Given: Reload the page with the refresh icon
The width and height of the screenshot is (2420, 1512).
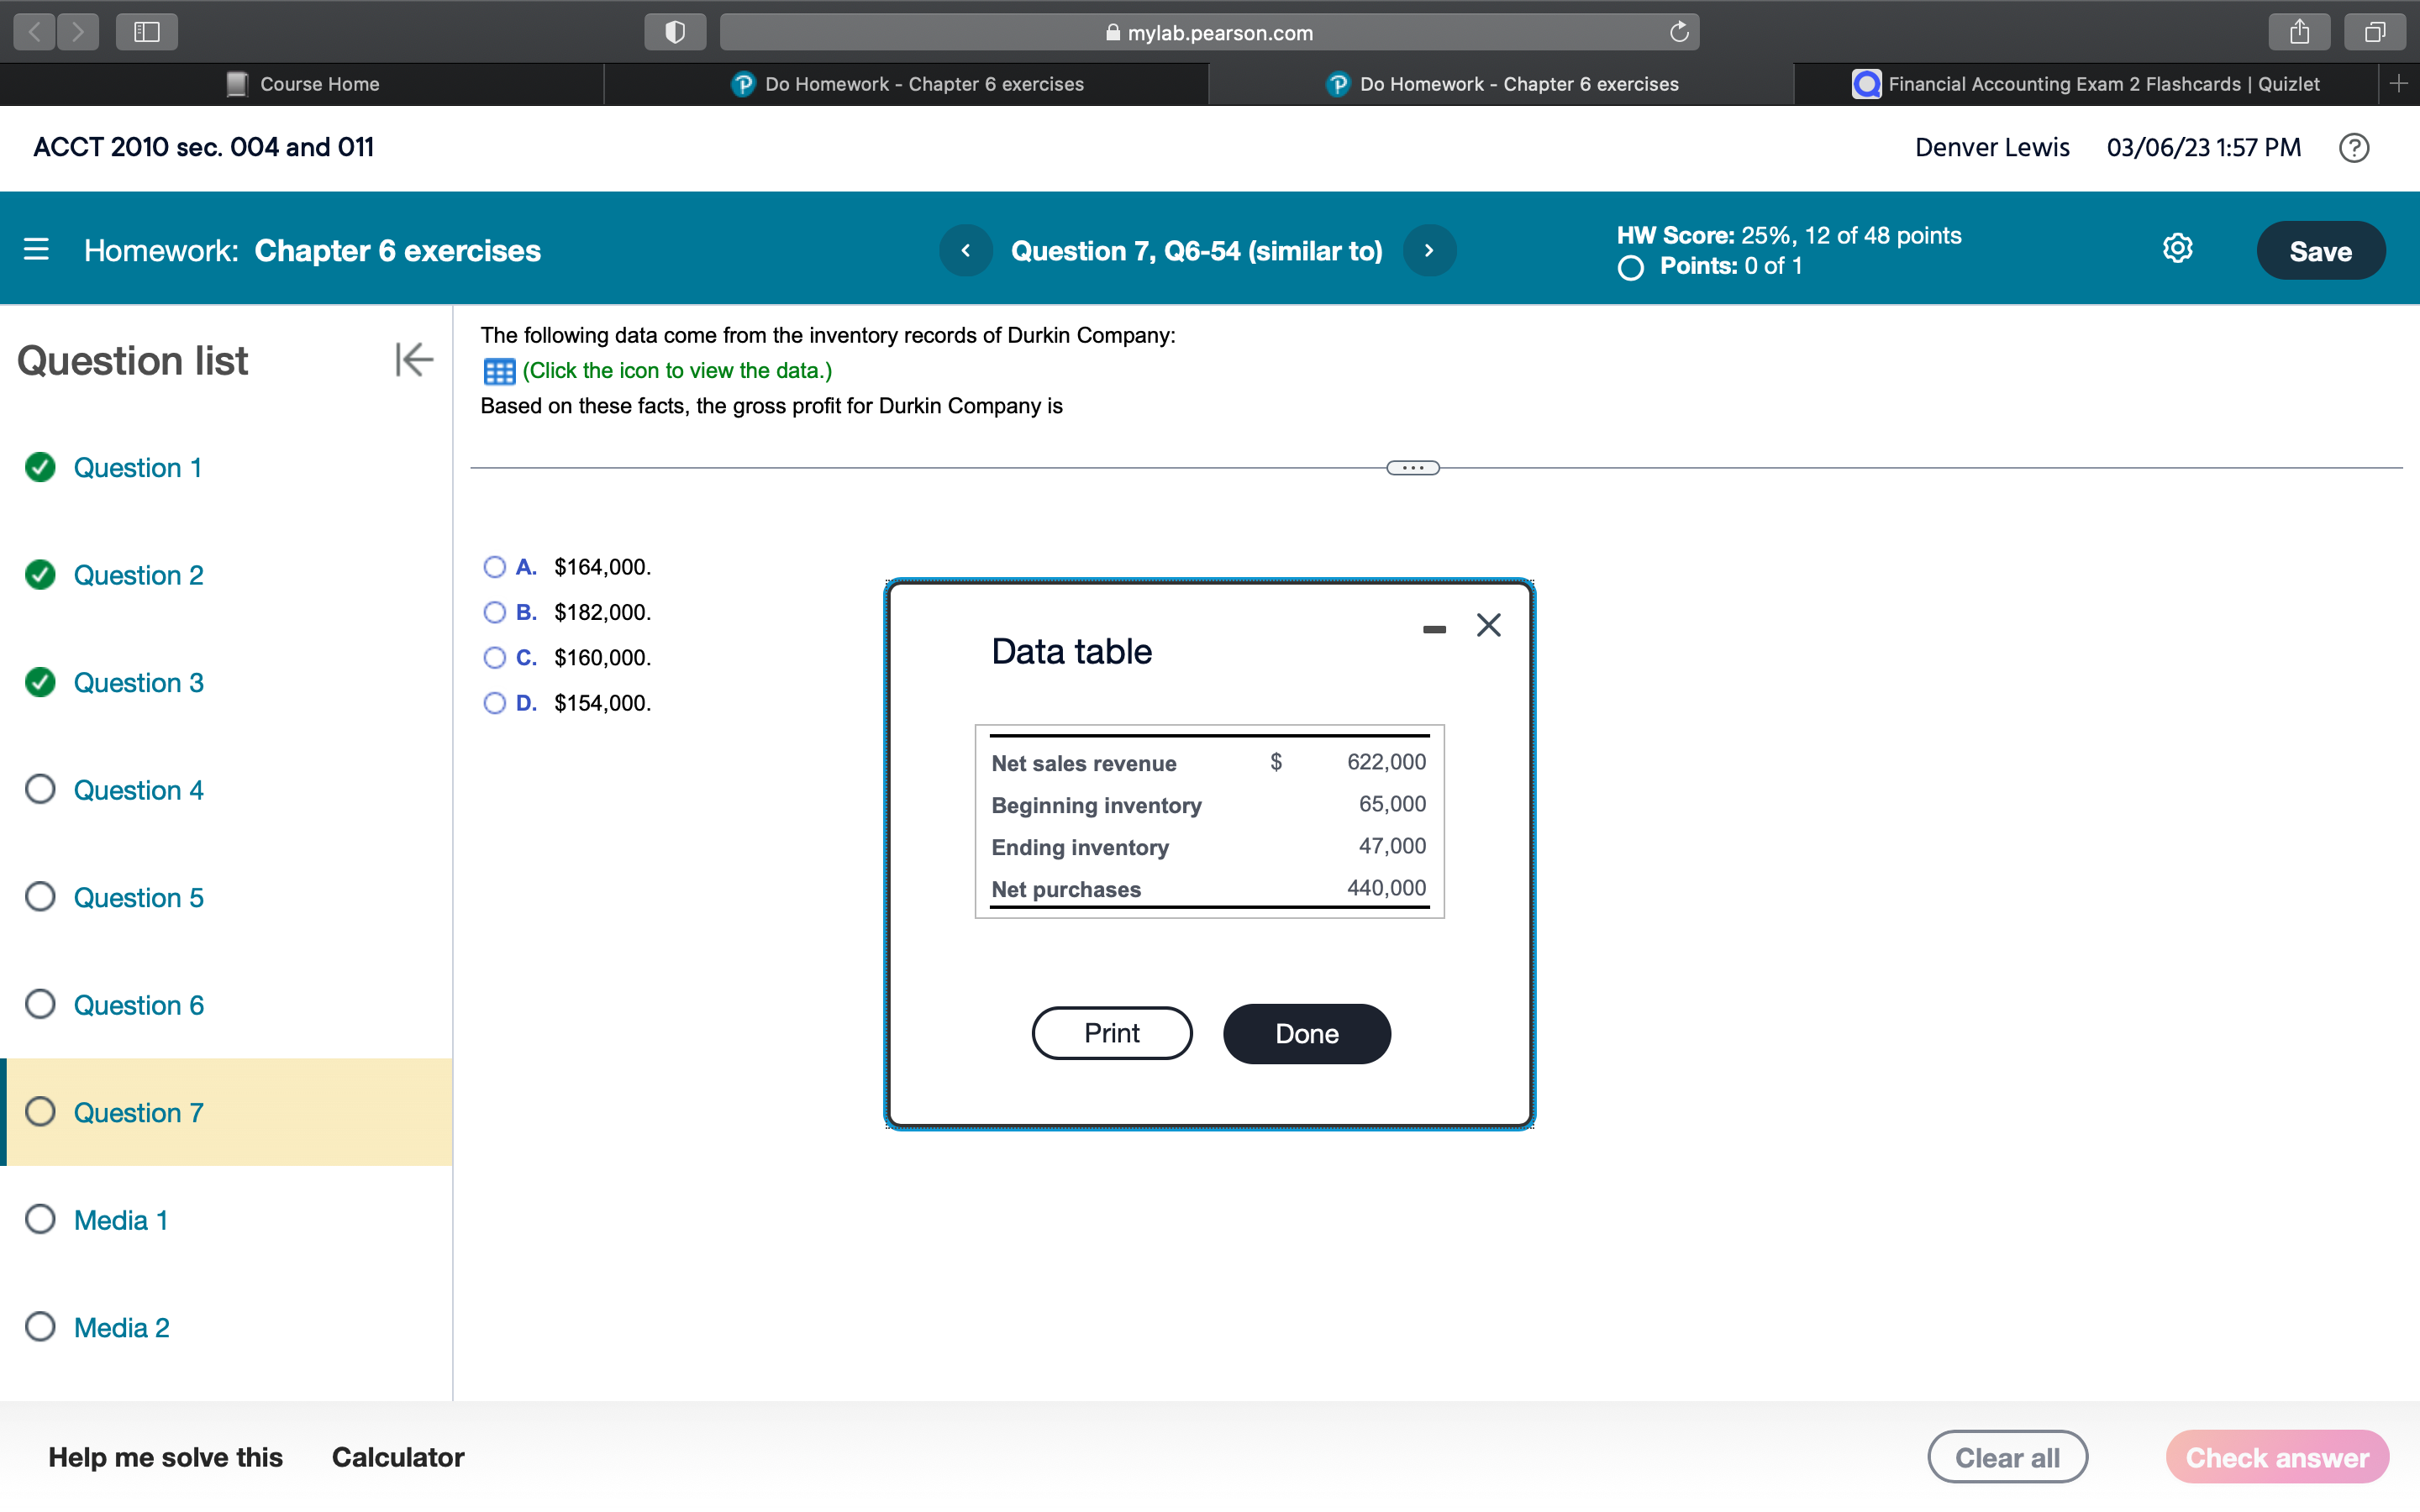Looking at the screenshot, I should tap(1680, 31).
